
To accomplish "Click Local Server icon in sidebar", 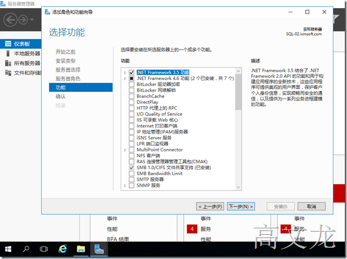I will point(8,53).
